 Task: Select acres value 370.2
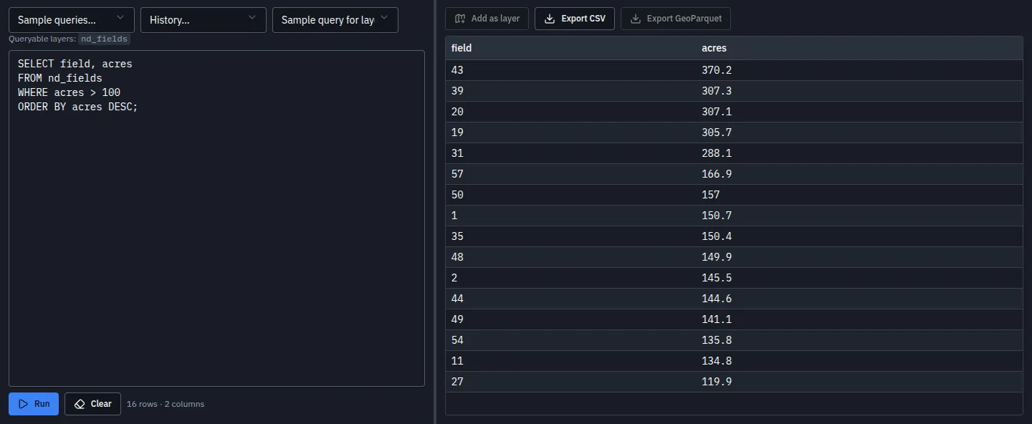click(x=859, y=70)
